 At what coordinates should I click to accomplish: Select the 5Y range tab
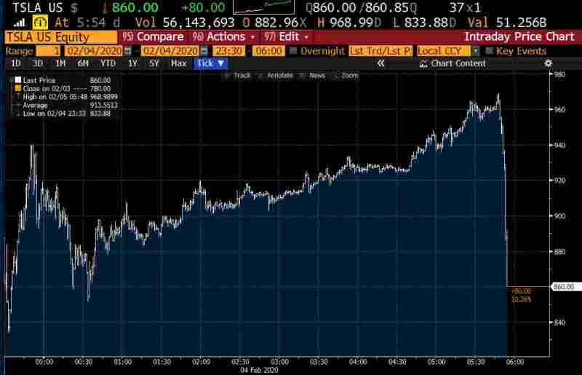point(154,63)
